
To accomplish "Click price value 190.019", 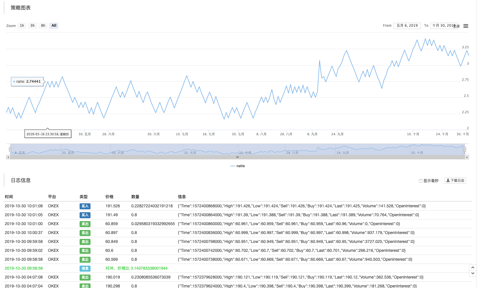I will [113, 277].
